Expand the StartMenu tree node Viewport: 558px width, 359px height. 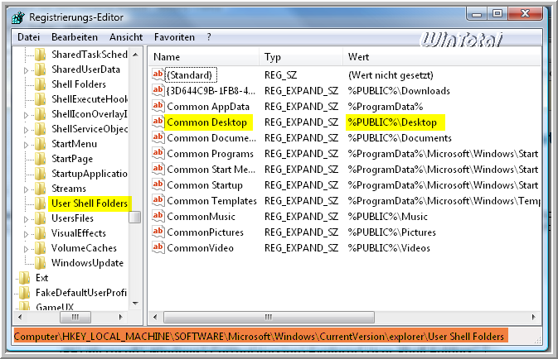26,145
